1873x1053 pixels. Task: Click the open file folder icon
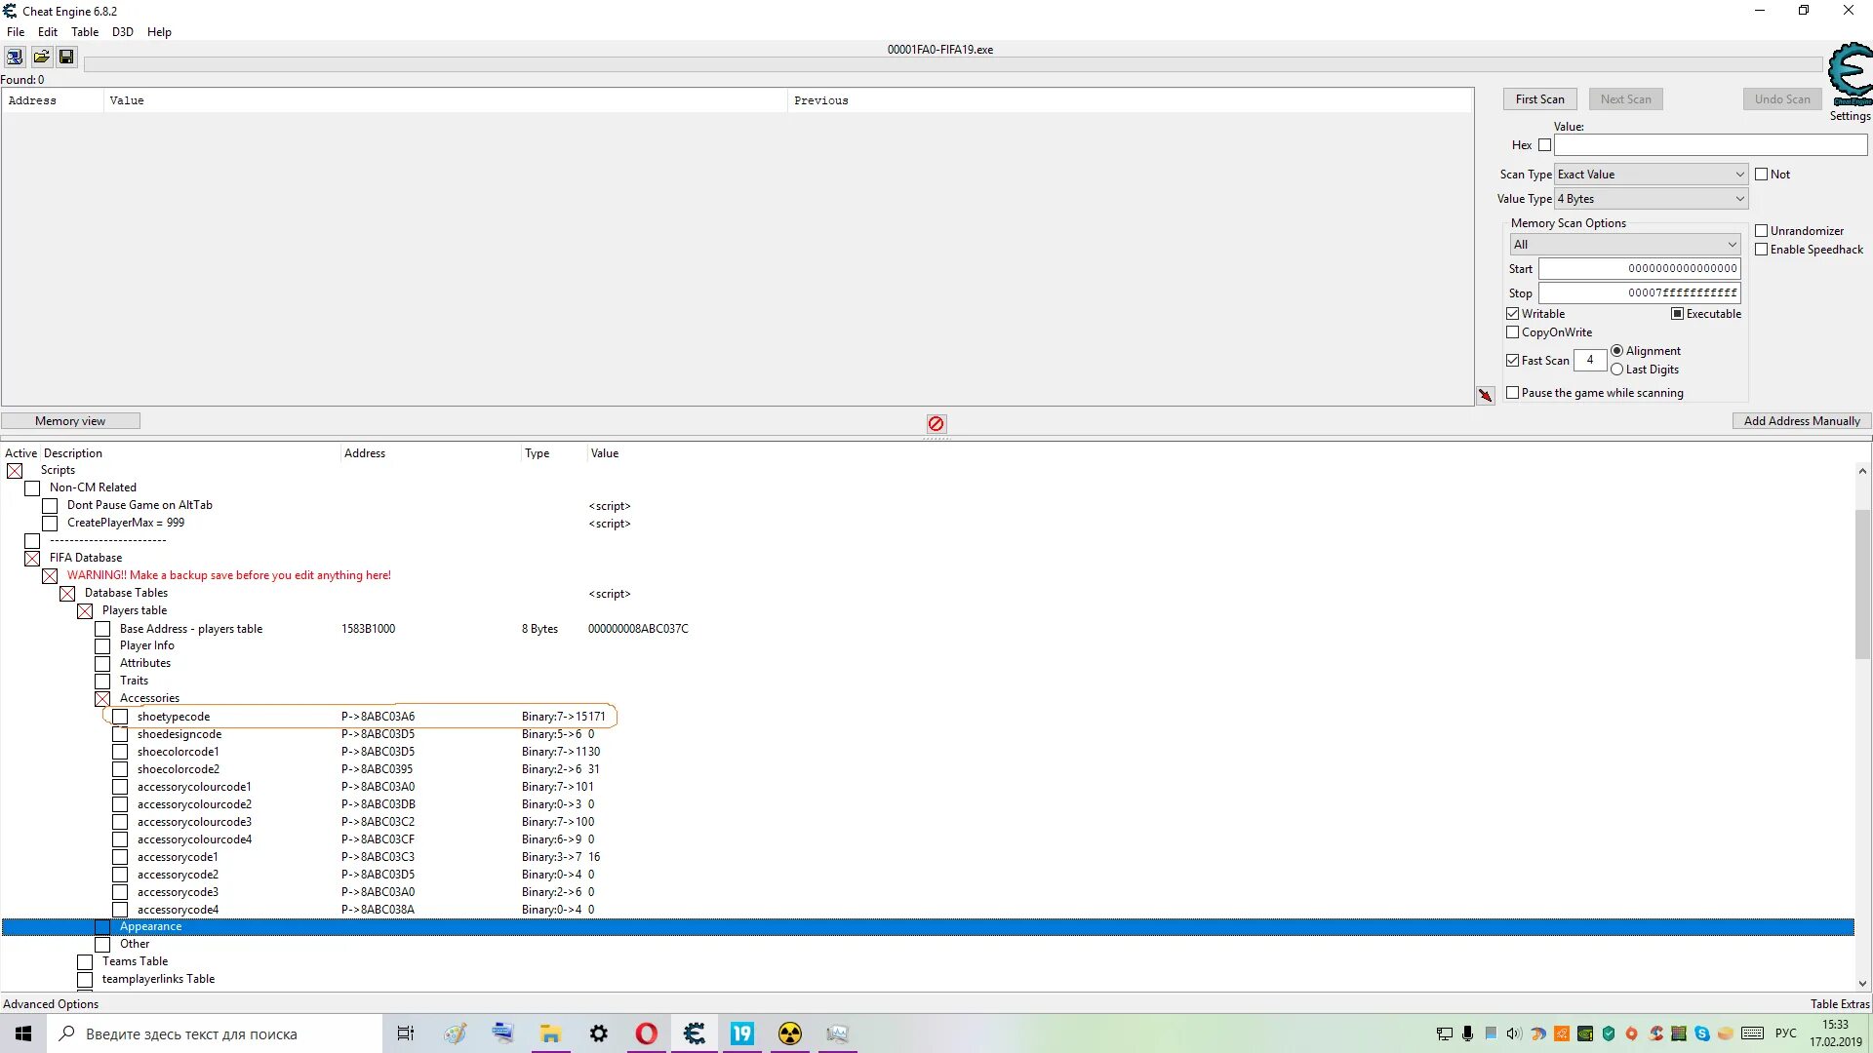coord(41,57)
